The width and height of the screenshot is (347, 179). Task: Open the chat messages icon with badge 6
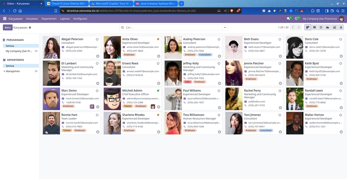(289, 18)
